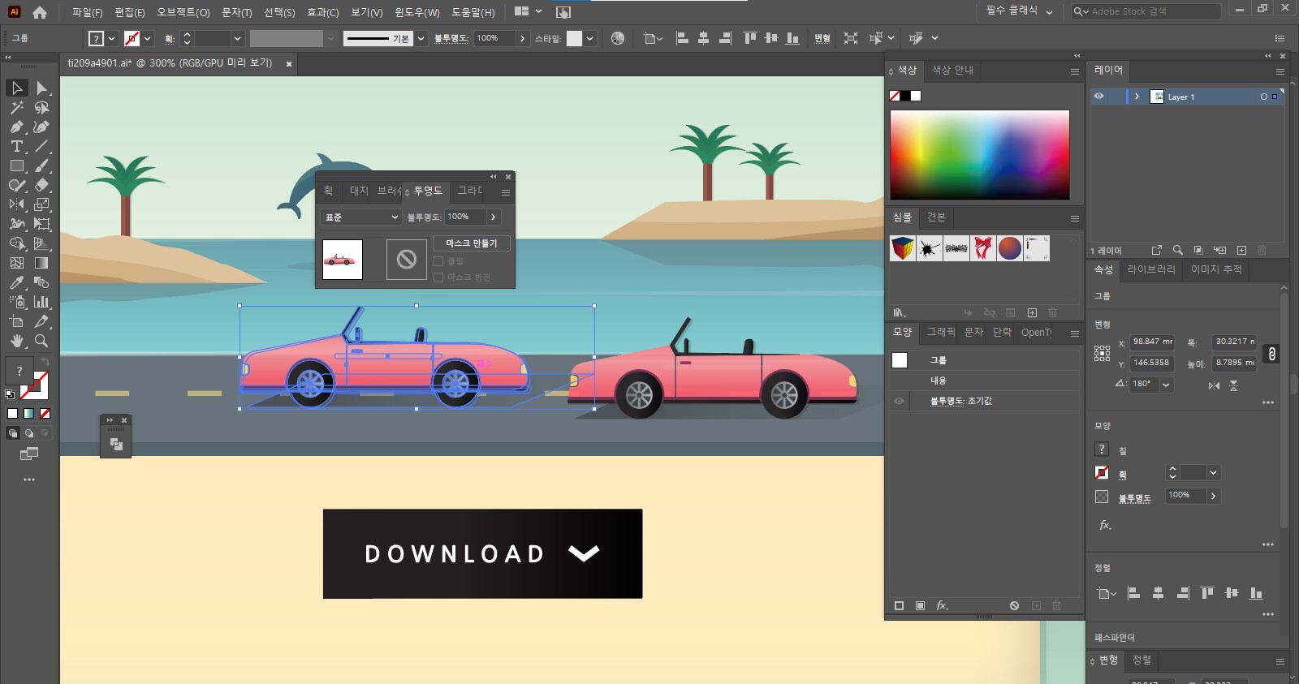Activate the Zoom tool
This screenshot has height=684, width=1299.
[x=41, y=341]
